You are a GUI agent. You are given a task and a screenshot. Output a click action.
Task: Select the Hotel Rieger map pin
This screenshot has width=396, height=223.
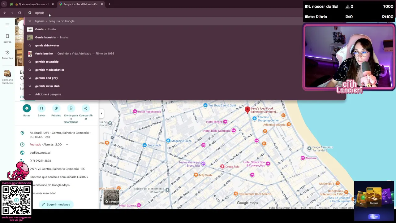coord(225,122)
